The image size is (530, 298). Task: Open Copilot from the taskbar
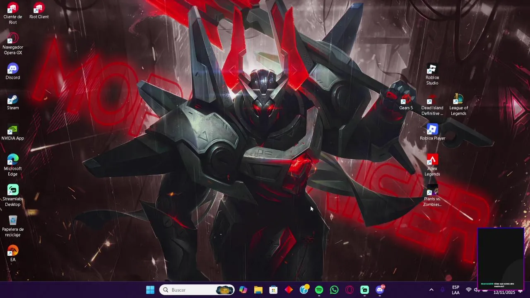243,290
